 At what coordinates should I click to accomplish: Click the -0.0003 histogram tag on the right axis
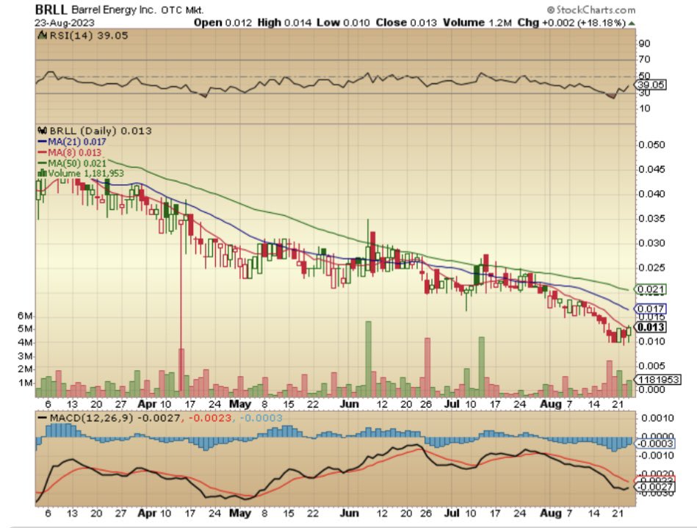[x=655, y=444]
